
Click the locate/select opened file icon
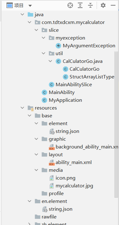pos(70,6)
